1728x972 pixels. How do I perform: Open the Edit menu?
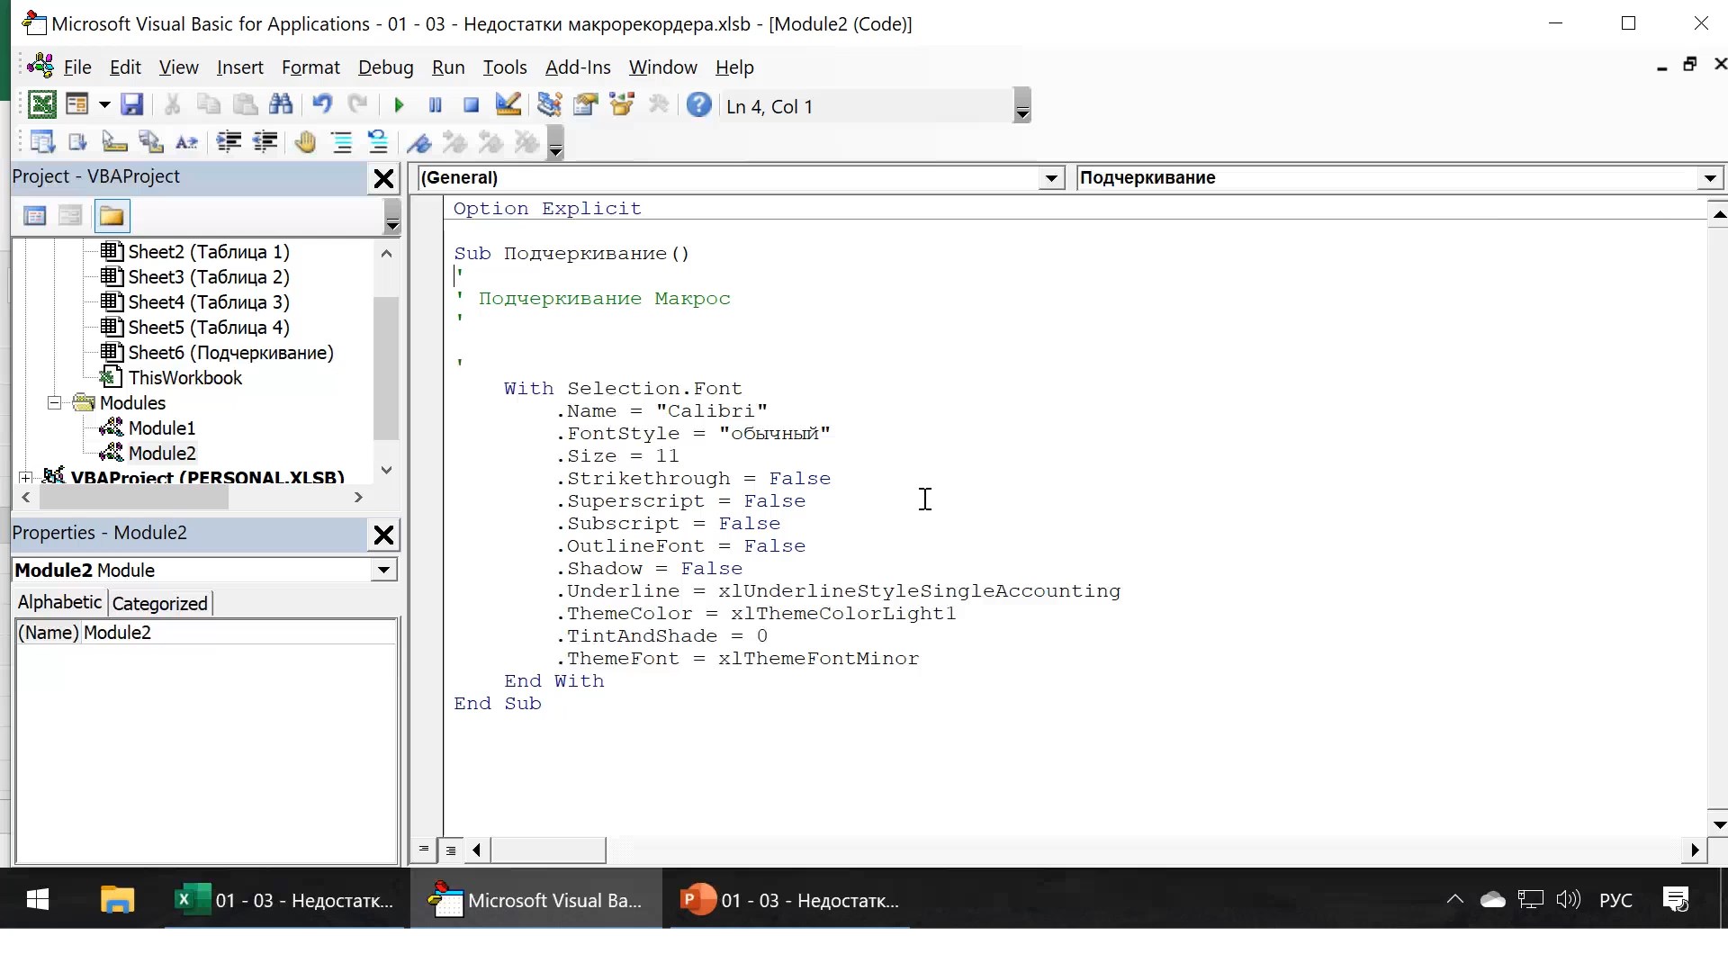coord(125,67)
